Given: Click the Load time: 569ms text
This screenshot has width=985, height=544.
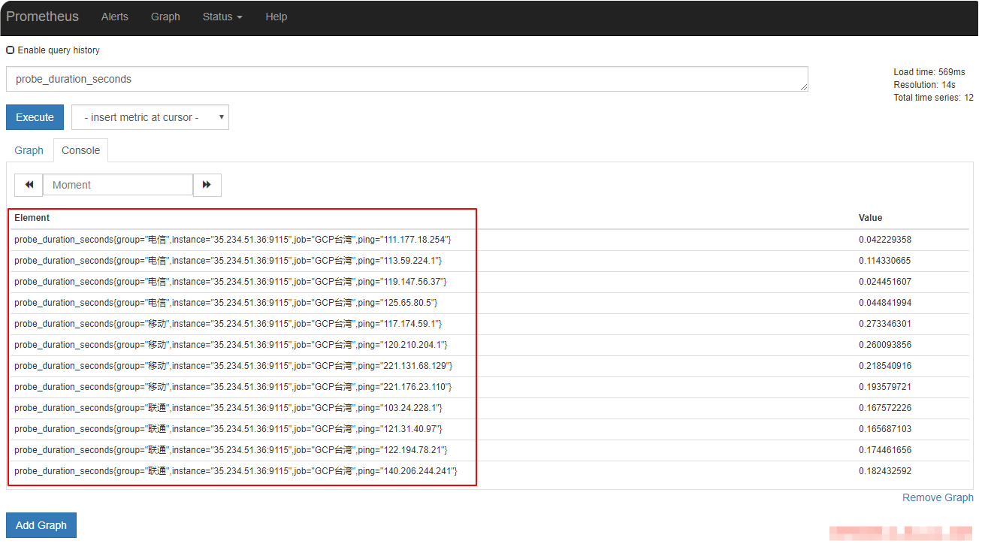Looking at the screenshot, I should click(929, 72).
